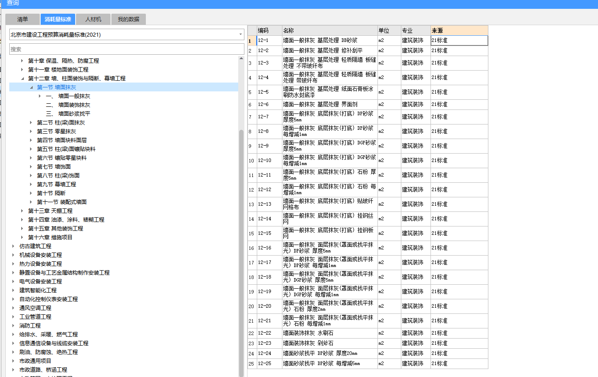Select the 消耗量标准 tab
The width and height of the screenshot is (598, 377).
pos(58,19)
